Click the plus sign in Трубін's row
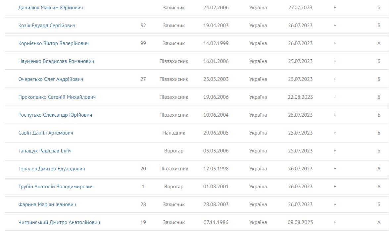 point(335,187)
